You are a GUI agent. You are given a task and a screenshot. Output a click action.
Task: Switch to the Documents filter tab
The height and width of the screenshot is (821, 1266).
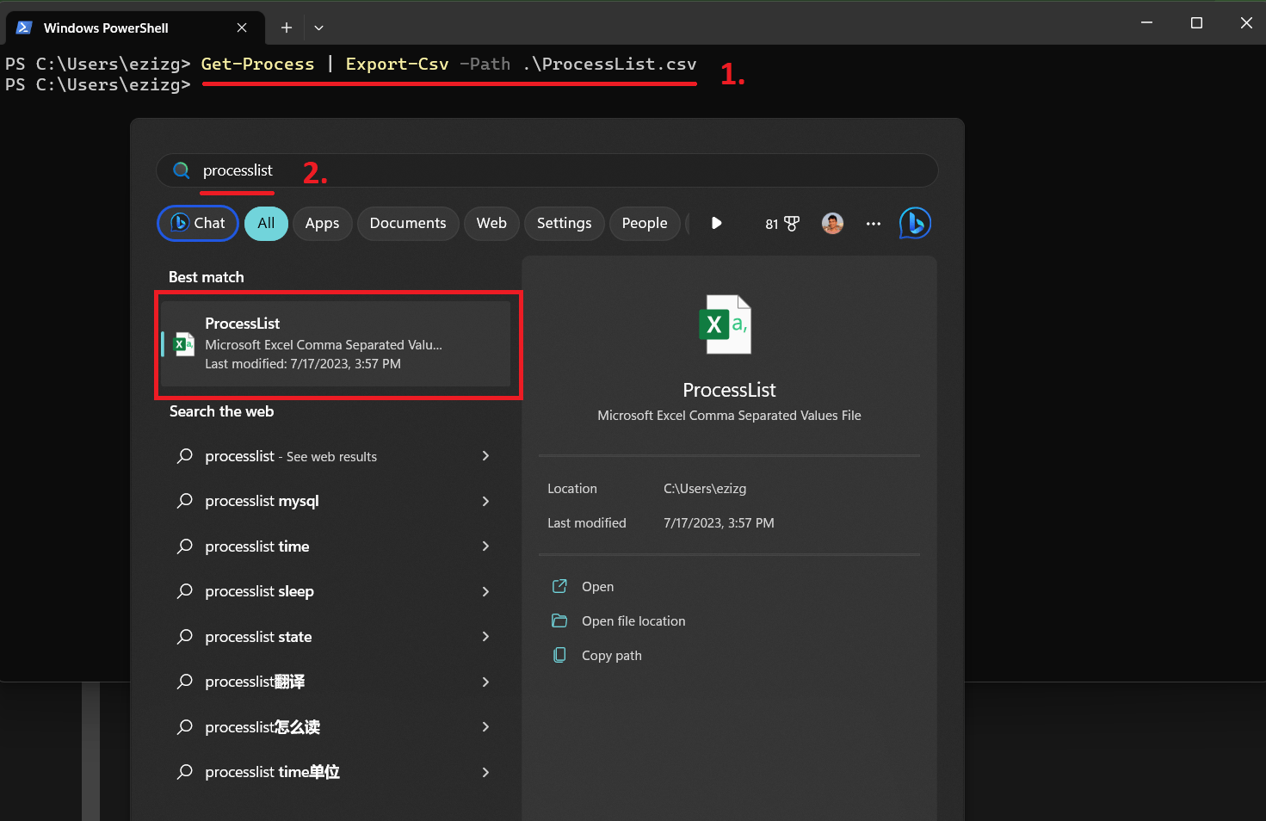coord(408,223)
